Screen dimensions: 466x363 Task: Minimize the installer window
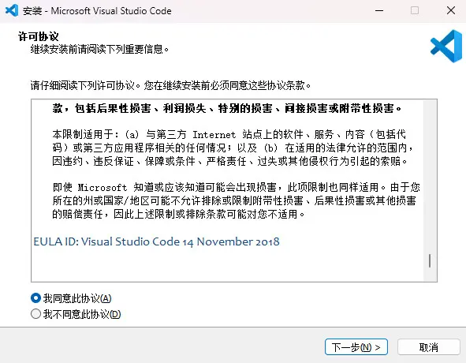[x=379, y=11]
